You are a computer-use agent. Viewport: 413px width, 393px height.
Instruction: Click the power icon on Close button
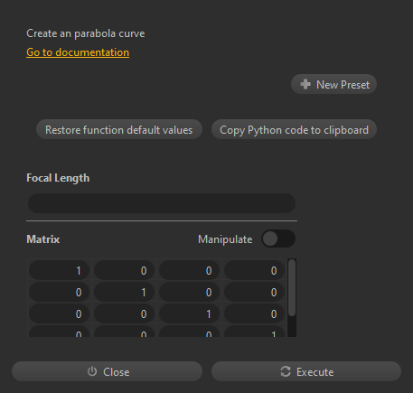(92, 371)
